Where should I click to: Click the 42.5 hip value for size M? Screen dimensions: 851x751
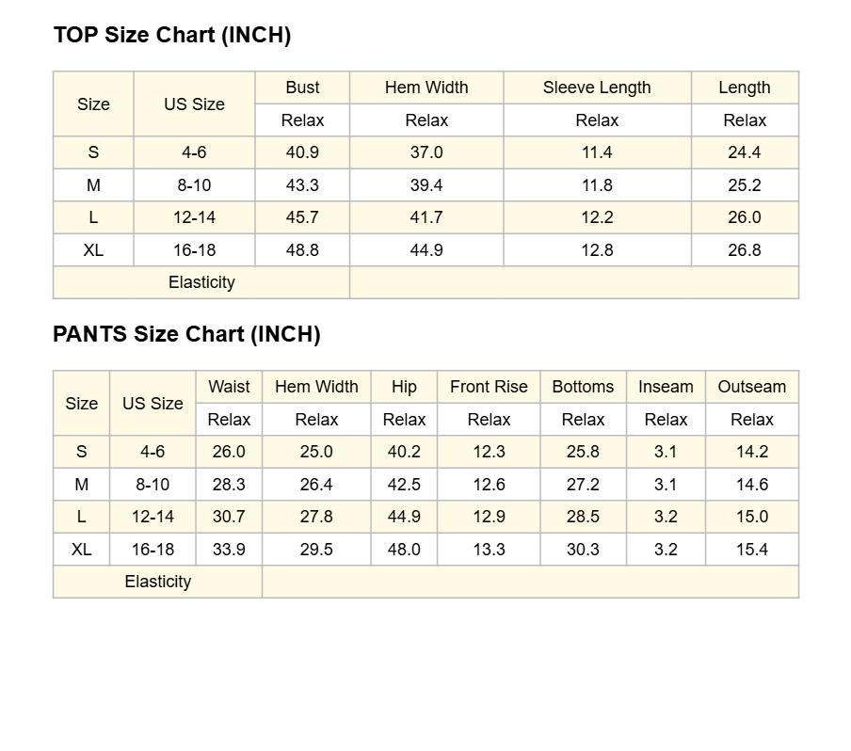pos(404,484)
